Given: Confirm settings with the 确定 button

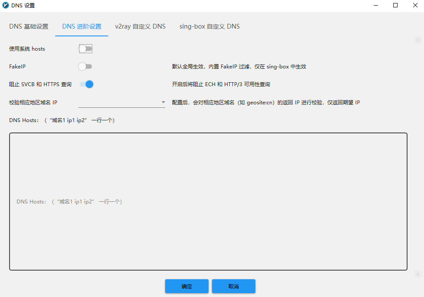Looking at the screenshot, I should tap(186, 286).
